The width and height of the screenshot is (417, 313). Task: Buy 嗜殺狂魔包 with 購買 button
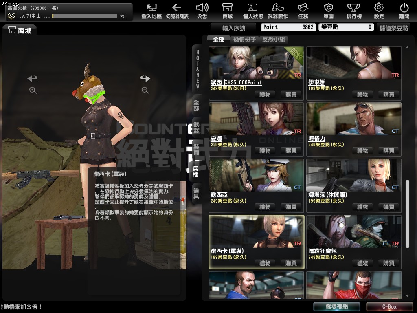coord(388,263)
